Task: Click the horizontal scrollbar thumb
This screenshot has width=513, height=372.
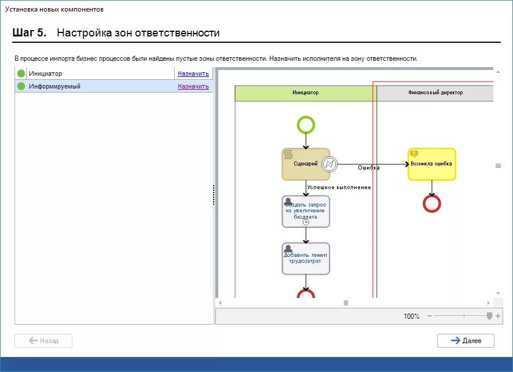Action: pyautogui.click(x=346, y=303)
